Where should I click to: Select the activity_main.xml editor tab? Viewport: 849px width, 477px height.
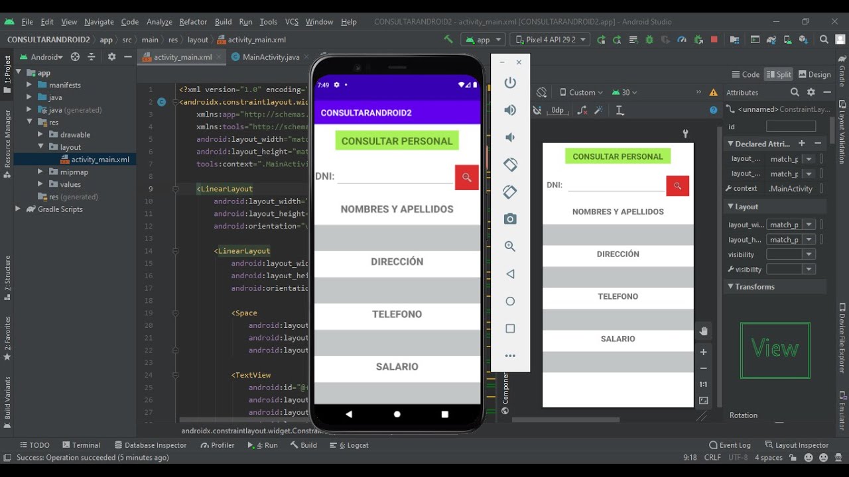182,57
